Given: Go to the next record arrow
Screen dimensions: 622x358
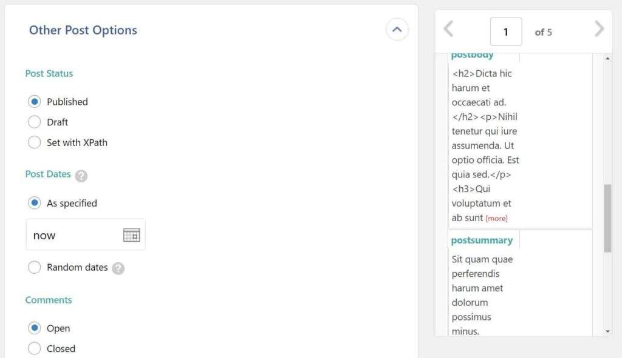Looking at the screenshot, I should [x=599, y=29].
